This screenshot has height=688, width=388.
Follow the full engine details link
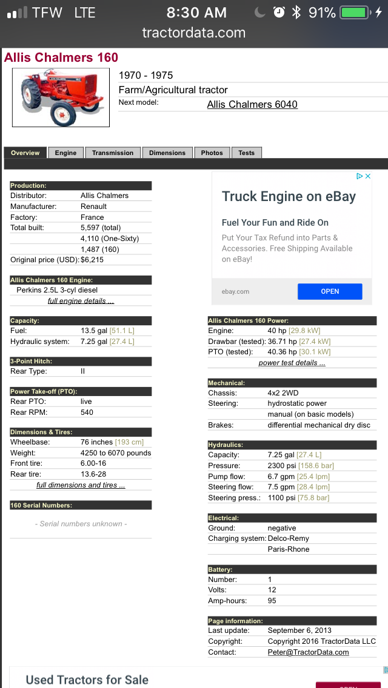81,301
